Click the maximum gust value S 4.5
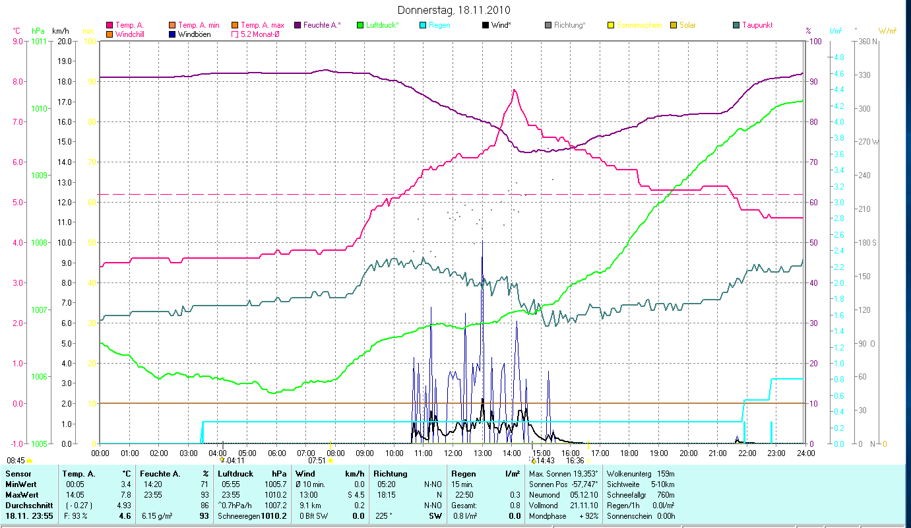The height and width of the screenshot is (528, 911). click(356, 494)
